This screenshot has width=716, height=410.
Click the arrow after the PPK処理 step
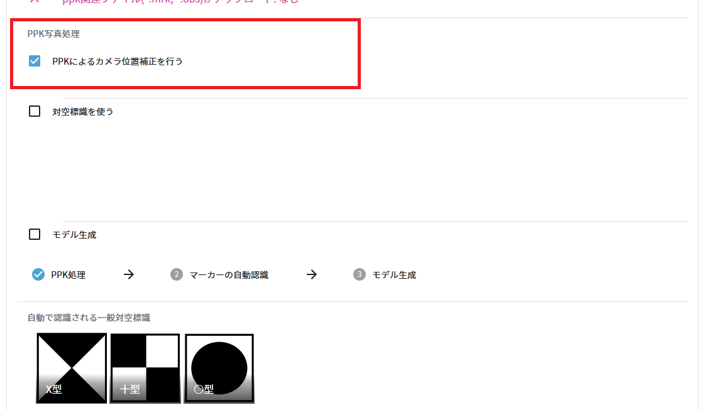coord(129,274)
